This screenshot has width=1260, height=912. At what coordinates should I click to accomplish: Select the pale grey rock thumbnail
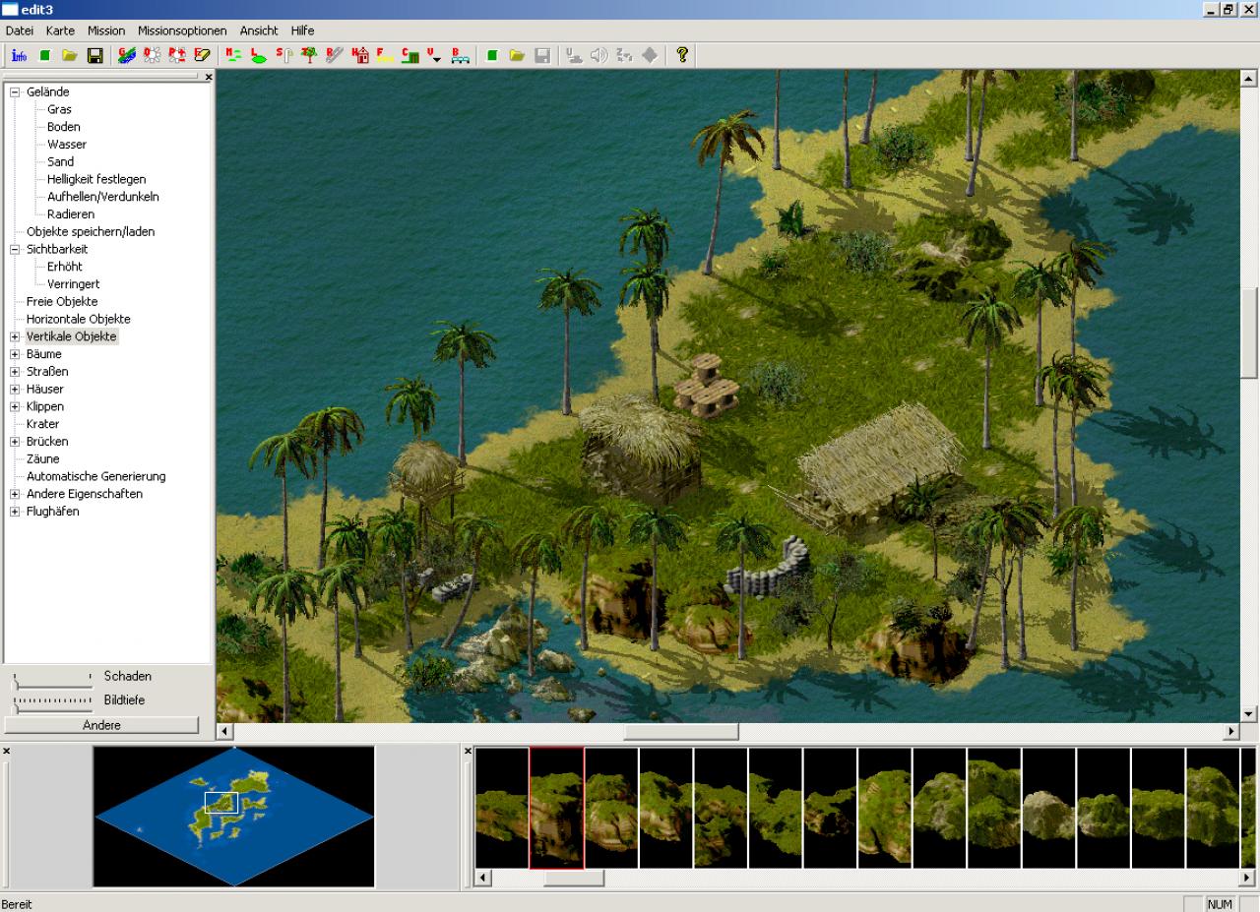point(1048,808)
